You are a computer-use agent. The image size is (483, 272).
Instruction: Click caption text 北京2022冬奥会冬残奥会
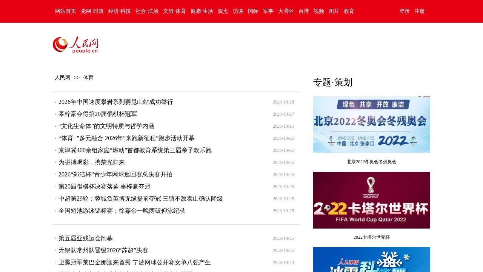pos(372,162)
